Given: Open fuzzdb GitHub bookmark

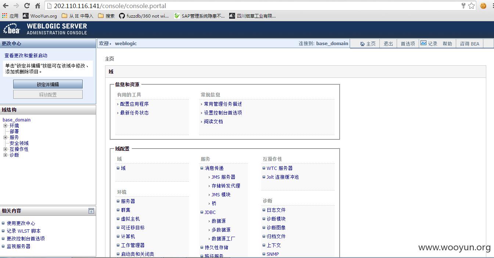Looking at the screenshot, I should [144, 16].
